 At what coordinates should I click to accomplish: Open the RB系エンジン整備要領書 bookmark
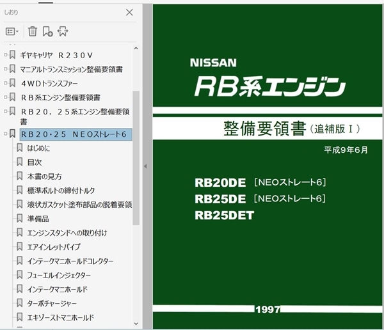pos(60,97)
